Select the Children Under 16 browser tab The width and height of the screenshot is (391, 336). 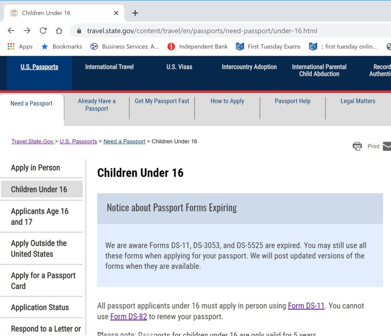pyautogui.click(x=64, y=13)
